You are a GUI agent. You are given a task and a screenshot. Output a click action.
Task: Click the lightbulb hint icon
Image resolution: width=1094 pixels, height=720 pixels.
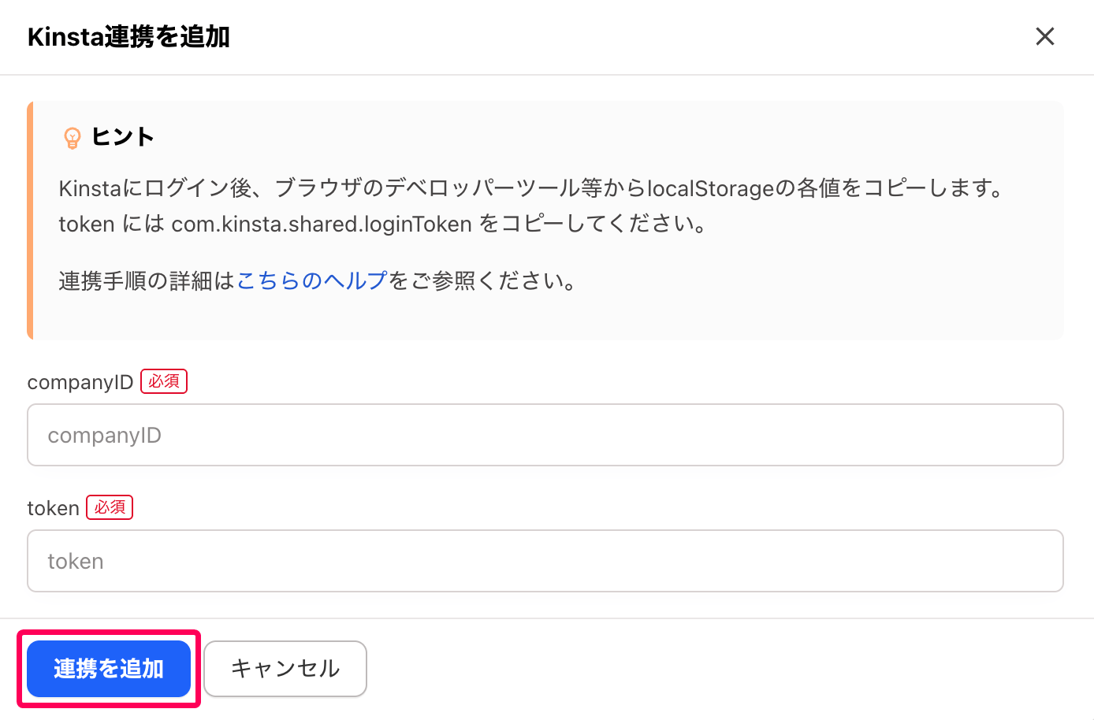point(72,138)
